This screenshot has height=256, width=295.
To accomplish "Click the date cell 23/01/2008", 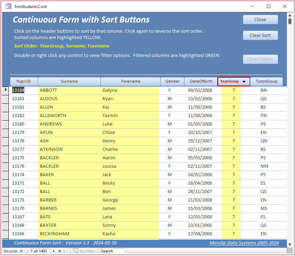I will point(200,225).
